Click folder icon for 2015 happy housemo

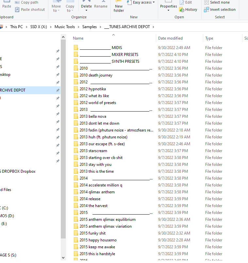tap(76, 240)
